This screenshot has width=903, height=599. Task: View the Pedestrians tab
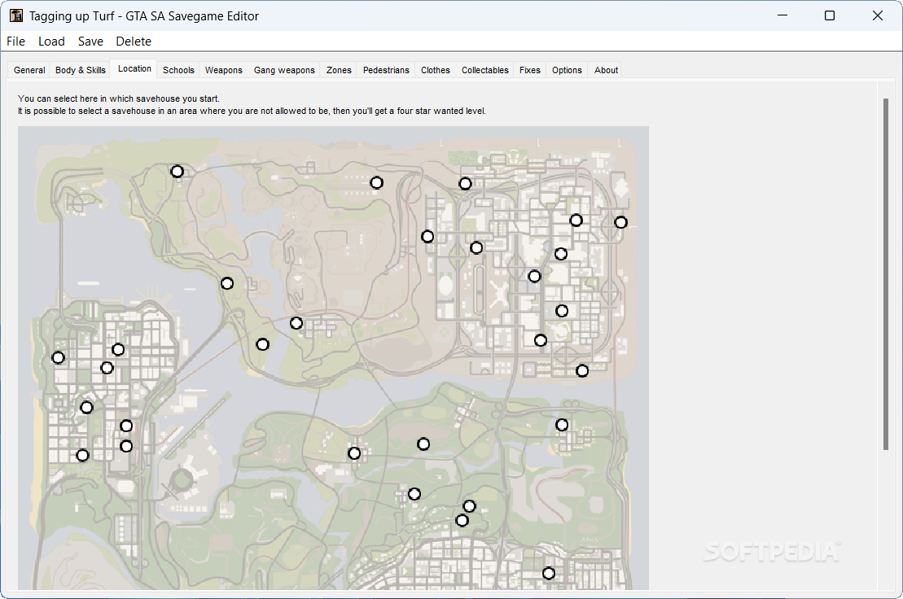(386, 70)
